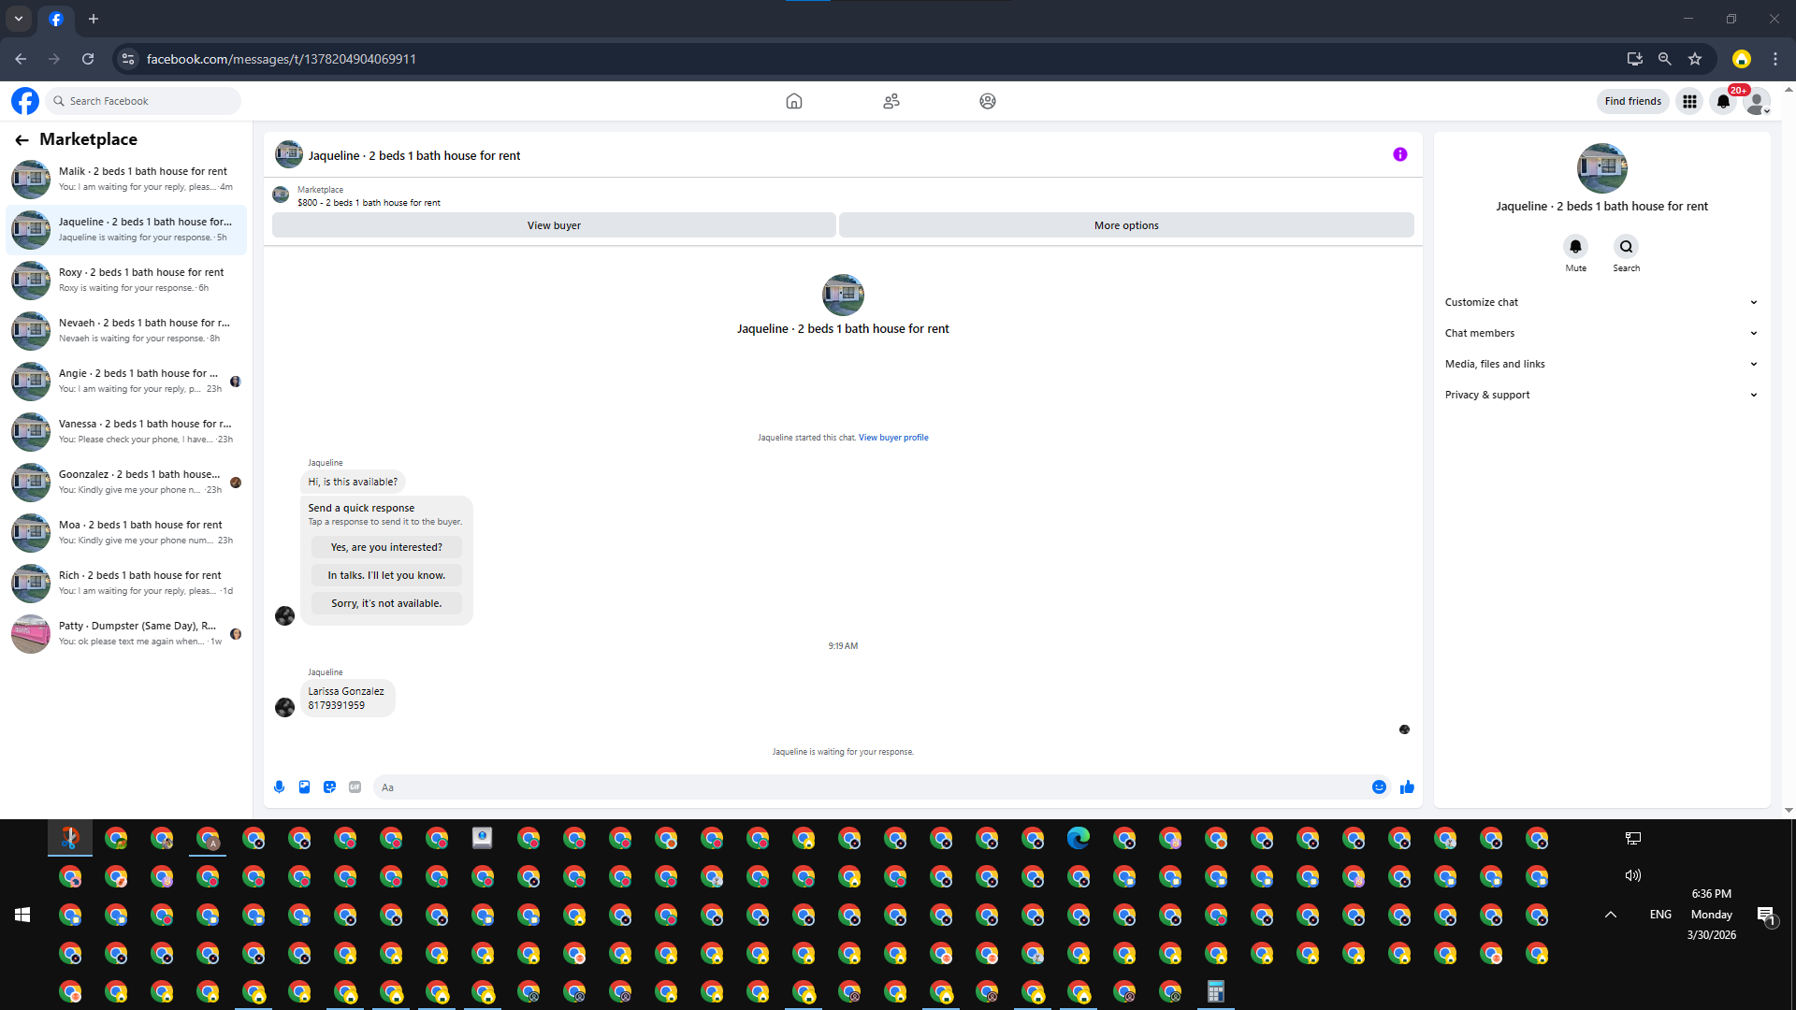The height and width of the screenshot is (1010, 1796).
Task: Click the Facebook logo icon
Action: 25,101
